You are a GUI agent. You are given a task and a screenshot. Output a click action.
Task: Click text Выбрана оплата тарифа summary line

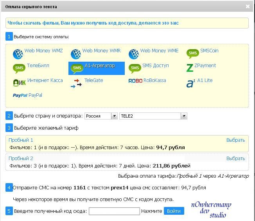pos(183,176)
